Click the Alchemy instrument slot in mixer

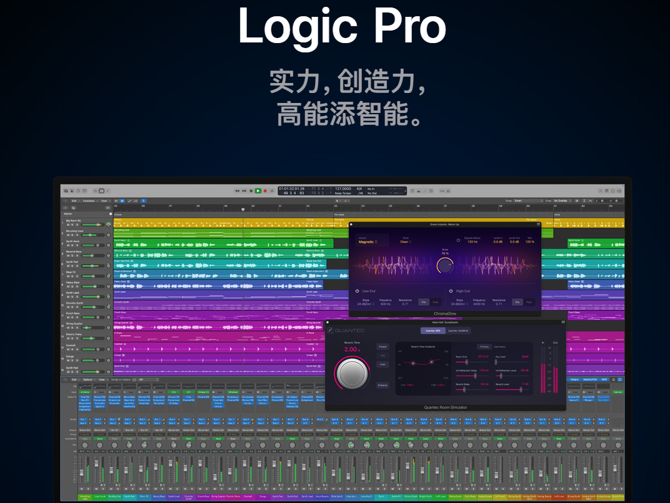pos(85,392)
